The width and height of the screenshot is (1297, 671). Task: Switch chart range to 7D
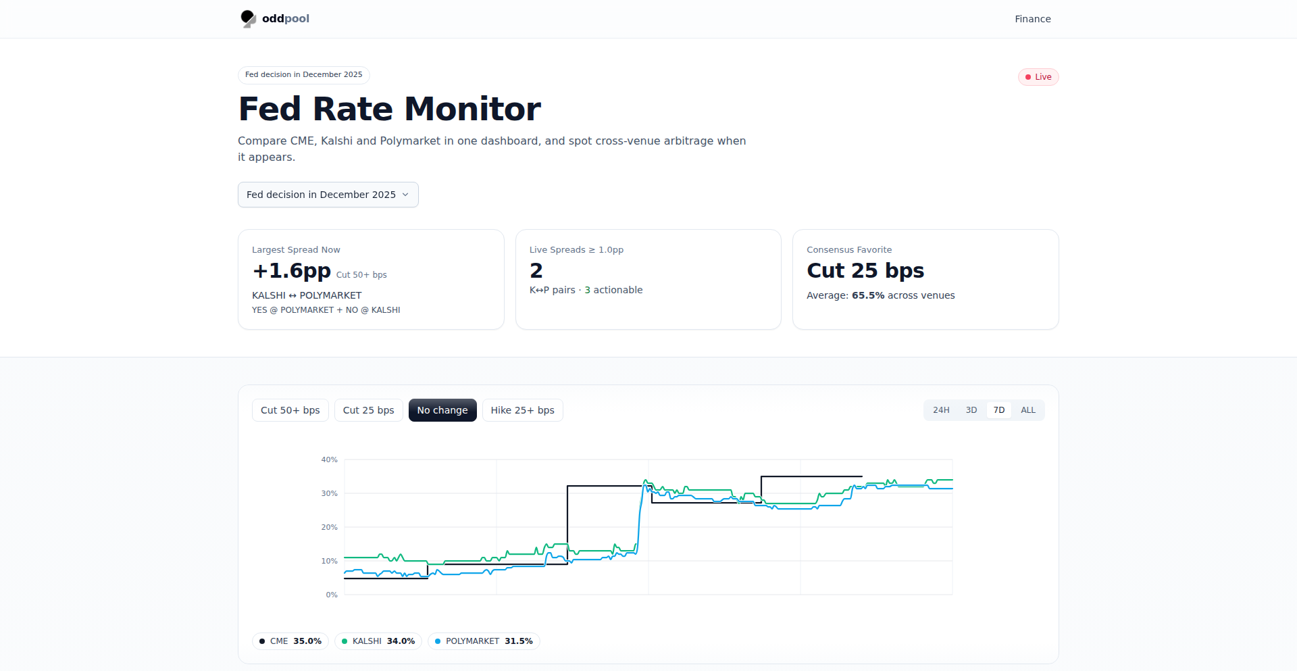click(999, 410)
